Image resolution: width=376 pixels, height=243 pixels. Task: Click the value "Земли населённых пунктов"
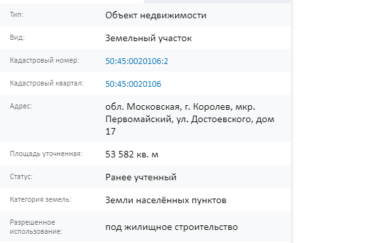pyautogui.click(x=165, y=200)
